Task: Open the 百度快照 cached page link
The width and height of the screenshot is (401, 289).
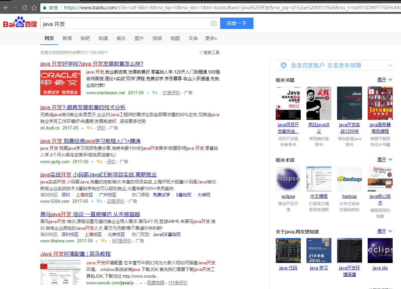Action: [x=156, y=283]
